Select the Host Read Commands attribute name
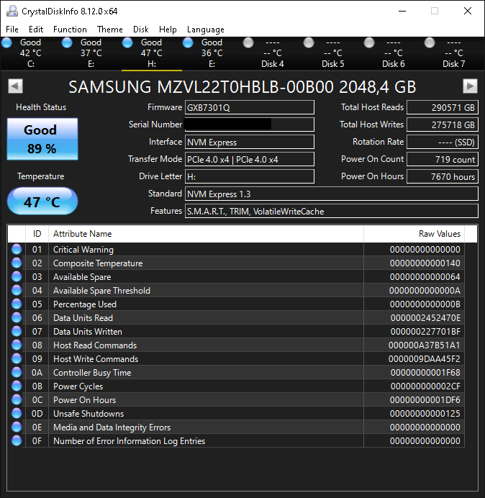The height and width of the screenshot is (498, 485). pos(95,345)
